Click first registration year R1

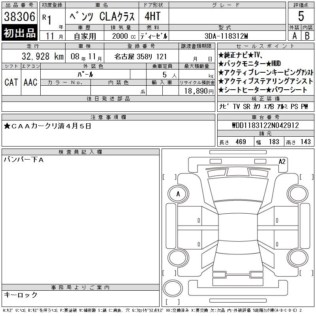coord(47,19)
